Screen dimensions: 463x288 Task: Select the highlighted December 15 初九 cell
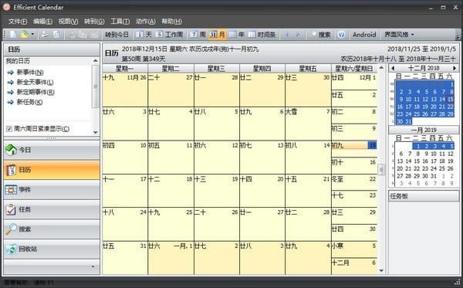tap(354, 148)
